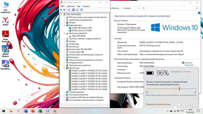This screenshot has height=114, width=203.
Task: Select Intel(R) HD Graphics 3000 adapter
Action: pyautogui.click(x=82, y=28)
